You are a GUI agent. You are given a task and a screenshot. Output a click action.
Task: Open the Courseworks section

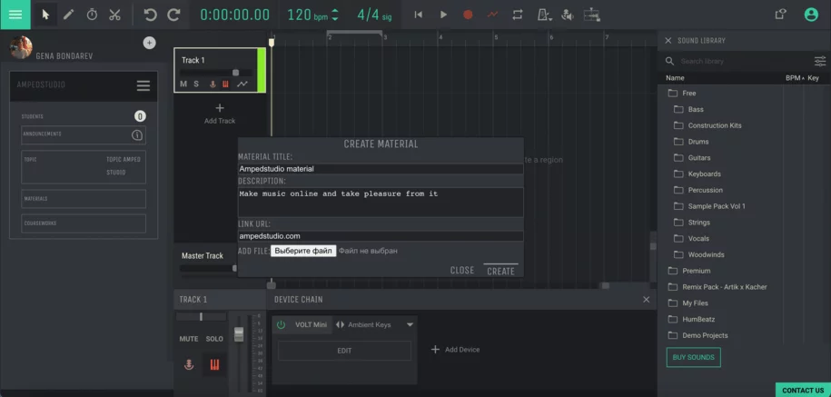[x=84, y=223]
